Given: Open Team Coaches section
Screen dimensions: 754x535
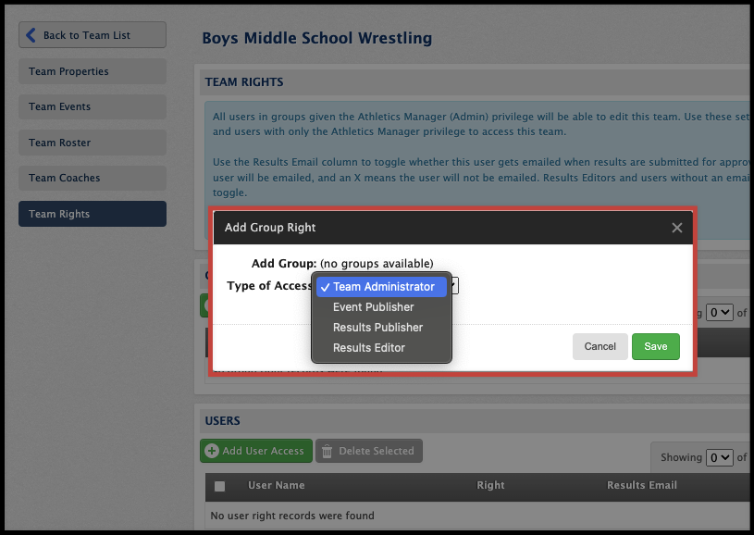Looking at the screenshot, I should pos(93,178).
